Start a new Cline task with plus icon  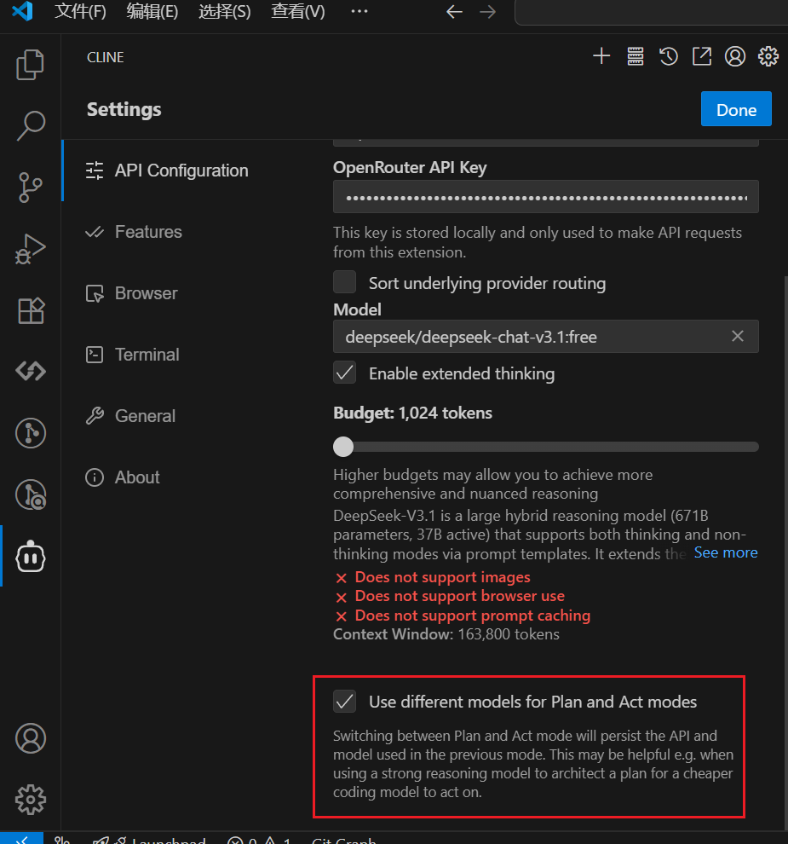[x=601, y=56]
